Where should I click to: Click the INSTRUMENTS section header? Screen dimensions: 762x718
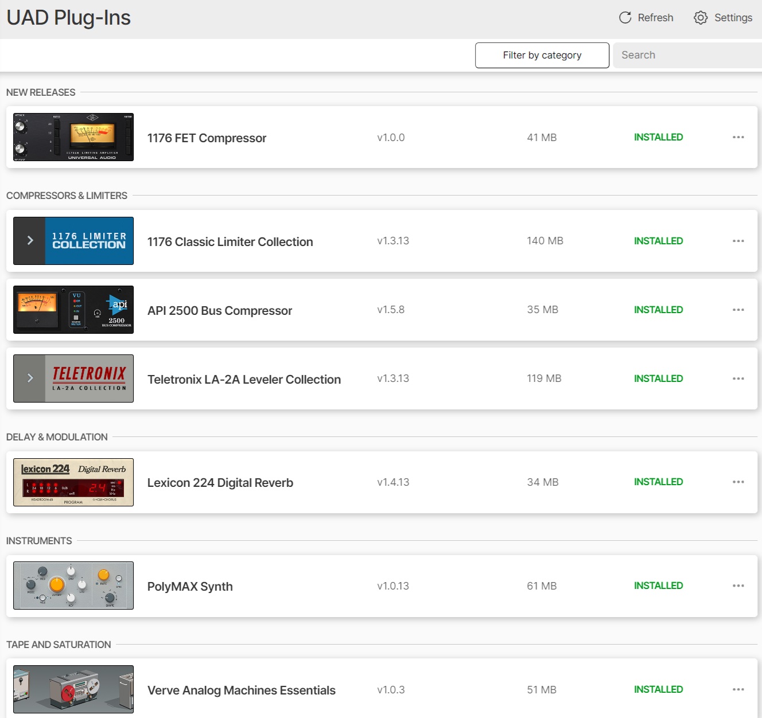[39, 541]
